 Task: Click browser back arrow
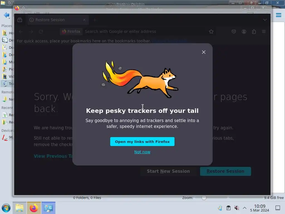click(x=21, y=32)
